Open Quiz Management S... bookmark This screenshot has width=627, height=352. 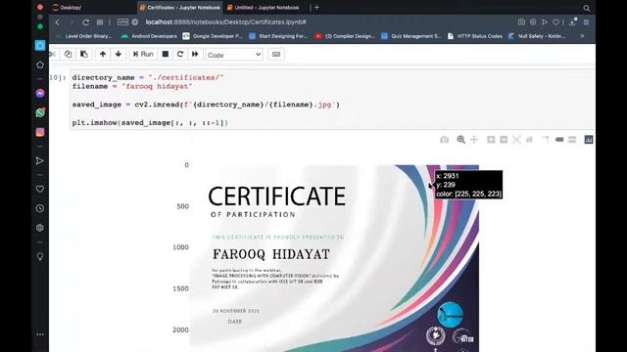point(411,36)
